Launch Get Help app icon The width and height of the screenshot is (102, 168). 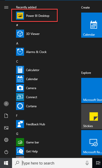tap(20, 151)
